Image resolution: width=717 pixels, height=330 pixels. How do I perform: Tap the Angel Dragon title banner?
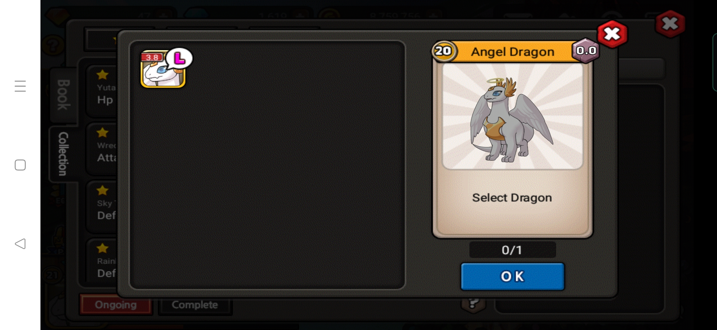pyautogui.click(x=513, y=52)
